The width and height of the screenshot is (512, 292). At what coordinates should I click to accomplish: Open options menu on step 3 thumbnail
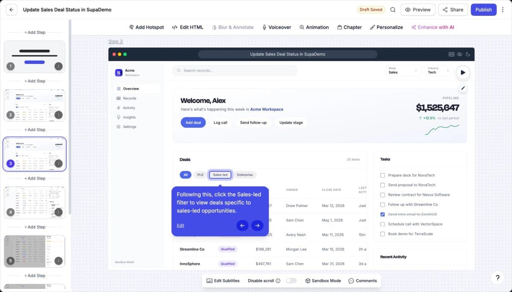[59, 163]
